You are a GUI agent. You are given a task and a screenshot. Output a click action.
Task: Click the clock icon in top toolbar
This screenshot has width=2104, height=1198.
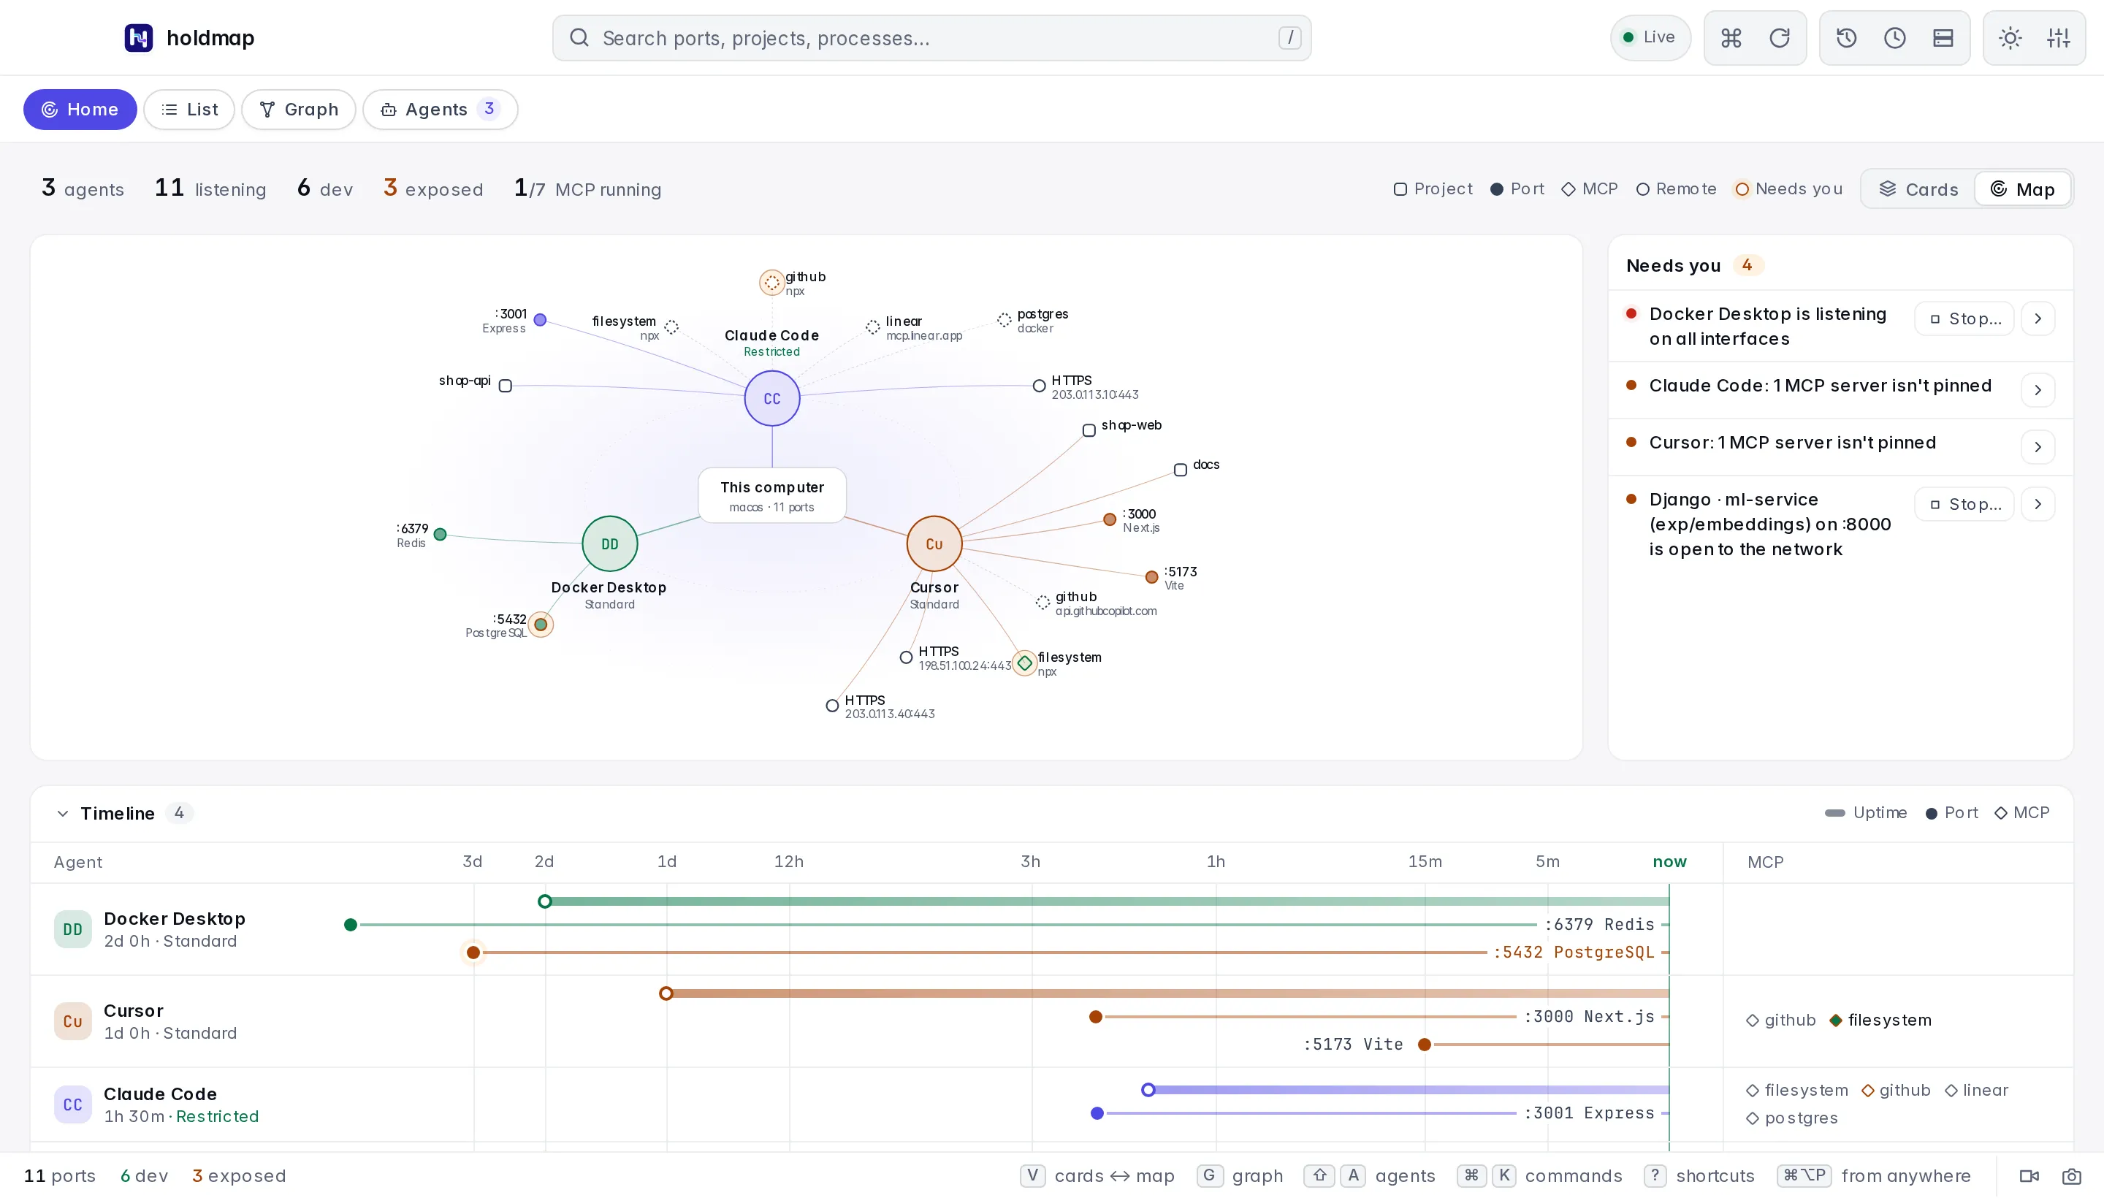[x=1895, y=38]
